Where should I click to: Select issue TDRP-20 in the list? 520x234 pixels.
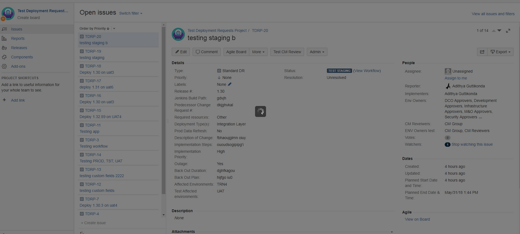118,40
